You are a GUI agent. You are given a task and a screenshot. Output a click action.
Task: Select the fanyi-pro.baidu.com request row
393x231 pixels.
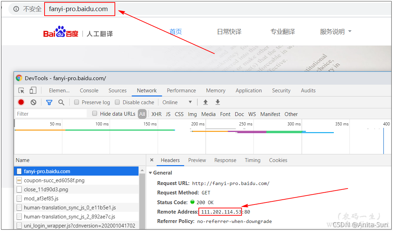pyautogui.click(x=76, y=171)
